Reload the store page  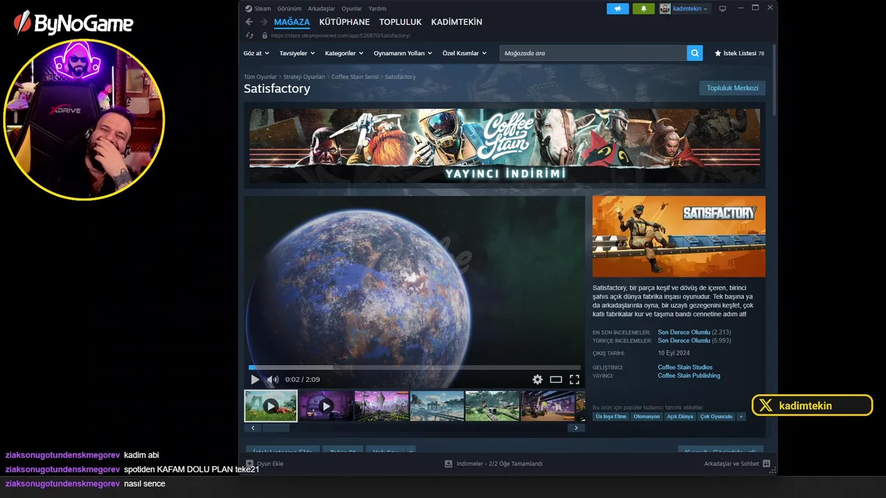(x=250, y=35)
